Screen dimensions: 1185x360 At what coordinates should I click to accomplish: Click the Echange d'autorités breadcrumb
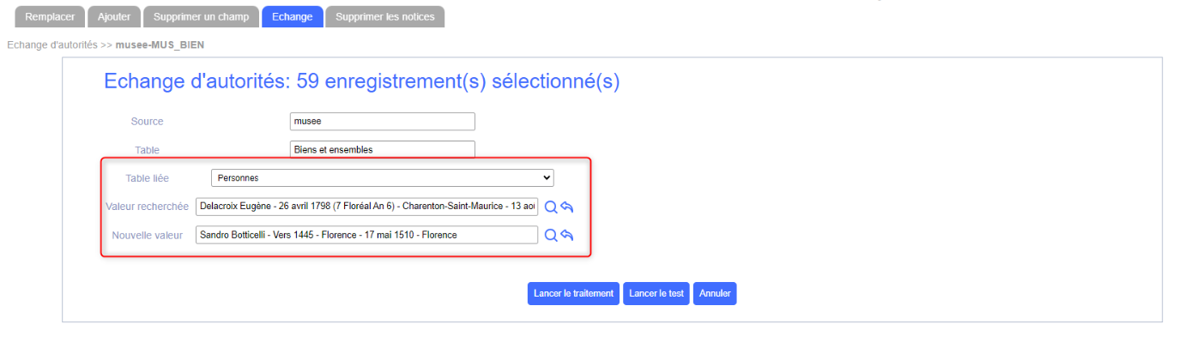[x=51, y=45]
